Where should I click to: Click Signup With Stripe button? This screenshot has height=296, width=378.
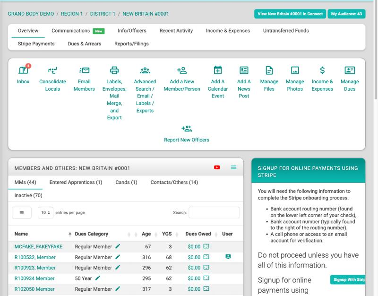[x=348, y=279]
